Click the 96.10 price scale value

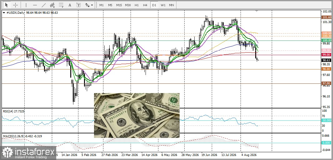point(327,96)
